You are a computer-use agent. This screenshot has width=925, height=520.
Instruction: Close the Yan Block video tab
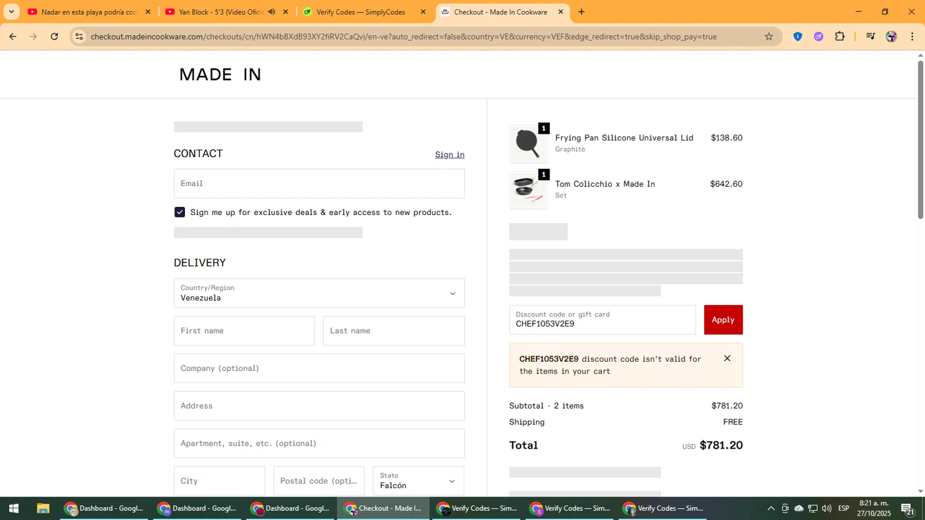click(286, 12)
